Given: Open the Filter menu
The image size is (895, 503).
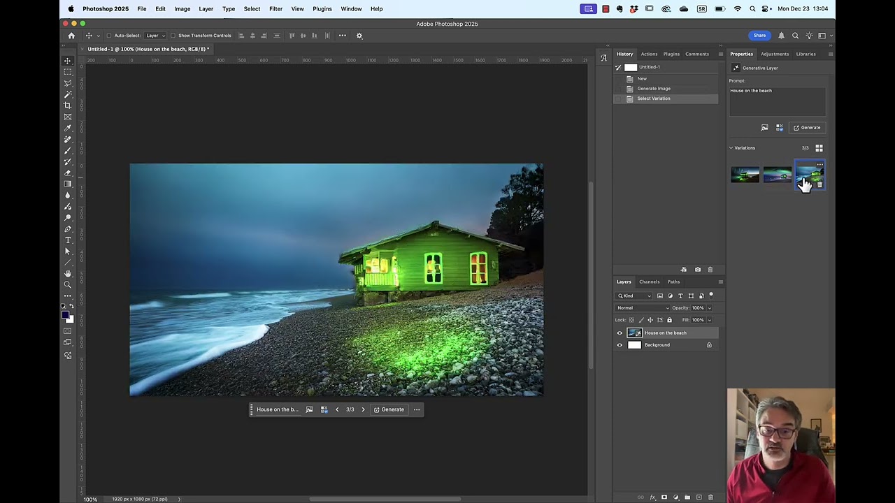Looking at the screenshot, I should (275, 8).
